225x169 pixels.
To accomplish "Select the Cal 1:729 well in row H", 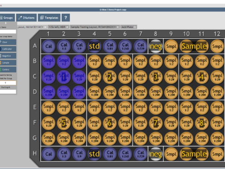I will pos(140,154).
